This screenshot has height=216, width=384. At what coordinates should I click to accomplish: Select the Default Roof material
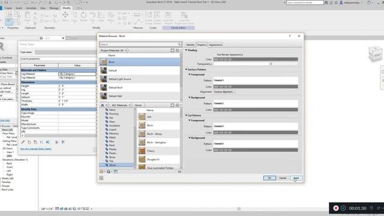(x=140, y=88)
